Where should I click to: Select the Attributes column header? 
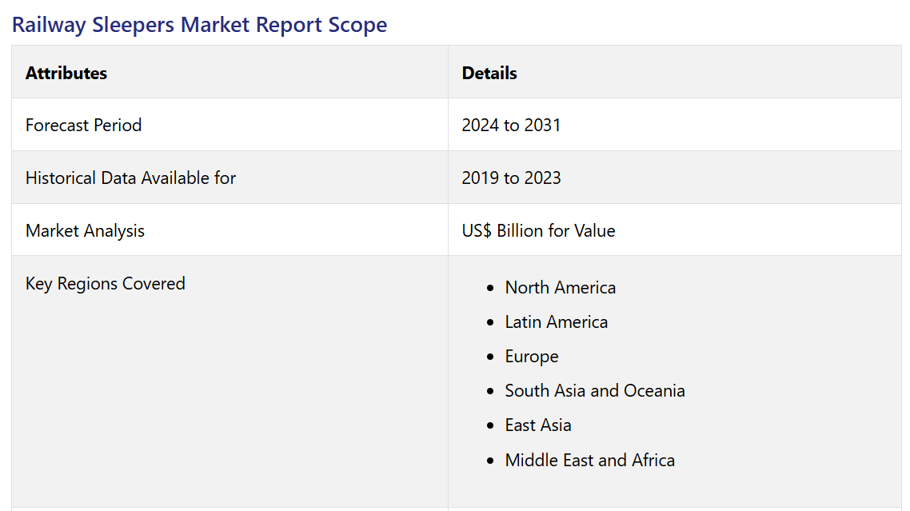tap(66, 73)
